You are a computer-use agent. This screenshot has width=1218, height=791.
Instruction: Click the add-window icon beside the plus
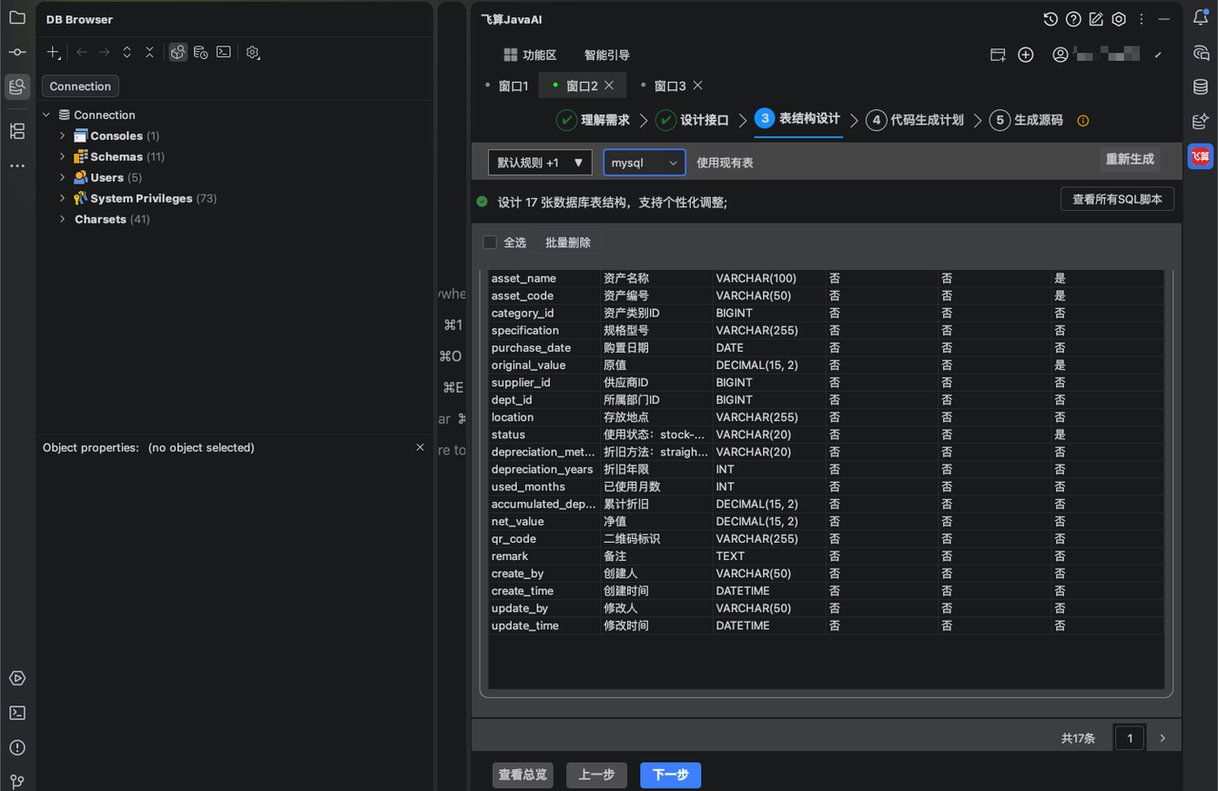(x=998, y=55)
